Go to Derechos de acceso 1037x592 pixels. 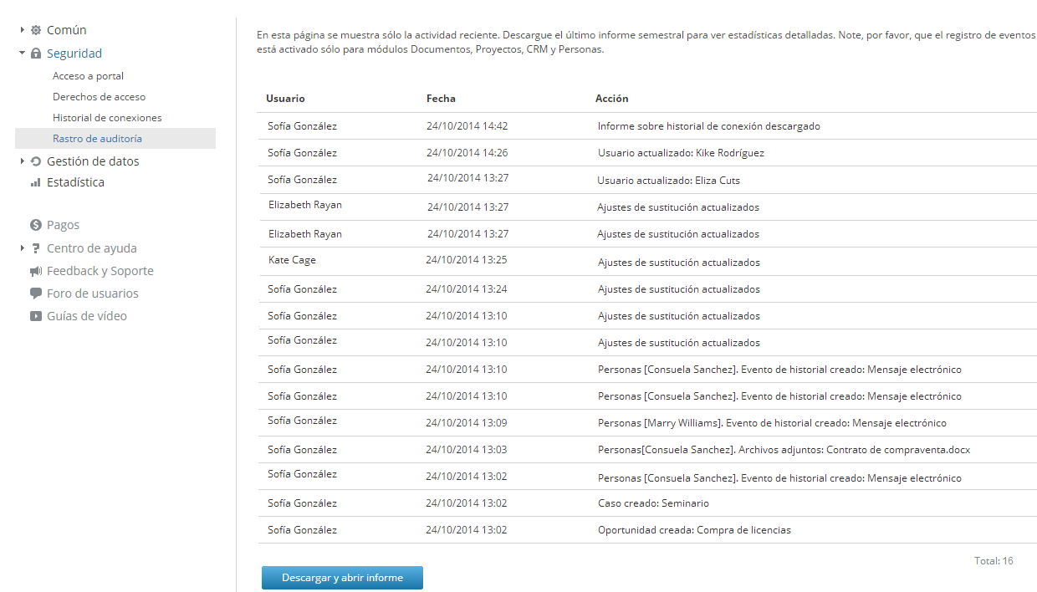click(99, 97)
